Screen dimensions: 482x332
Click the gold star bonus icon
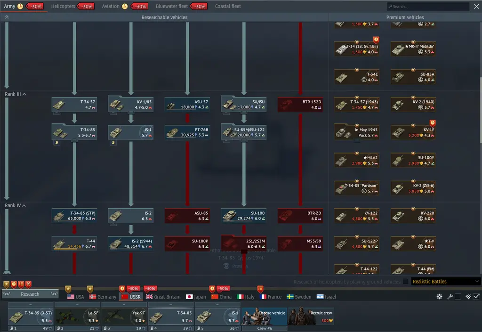[x=7, y=284]
